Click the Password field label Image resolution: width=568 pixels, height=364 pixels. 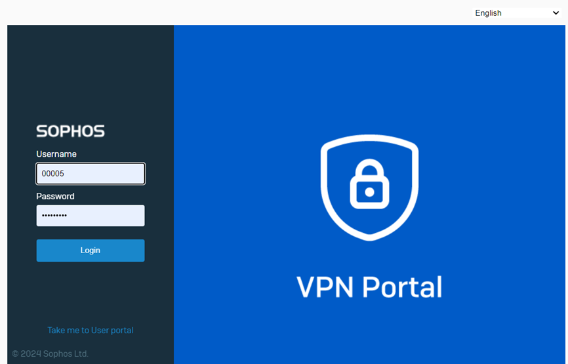coord(56,196)
